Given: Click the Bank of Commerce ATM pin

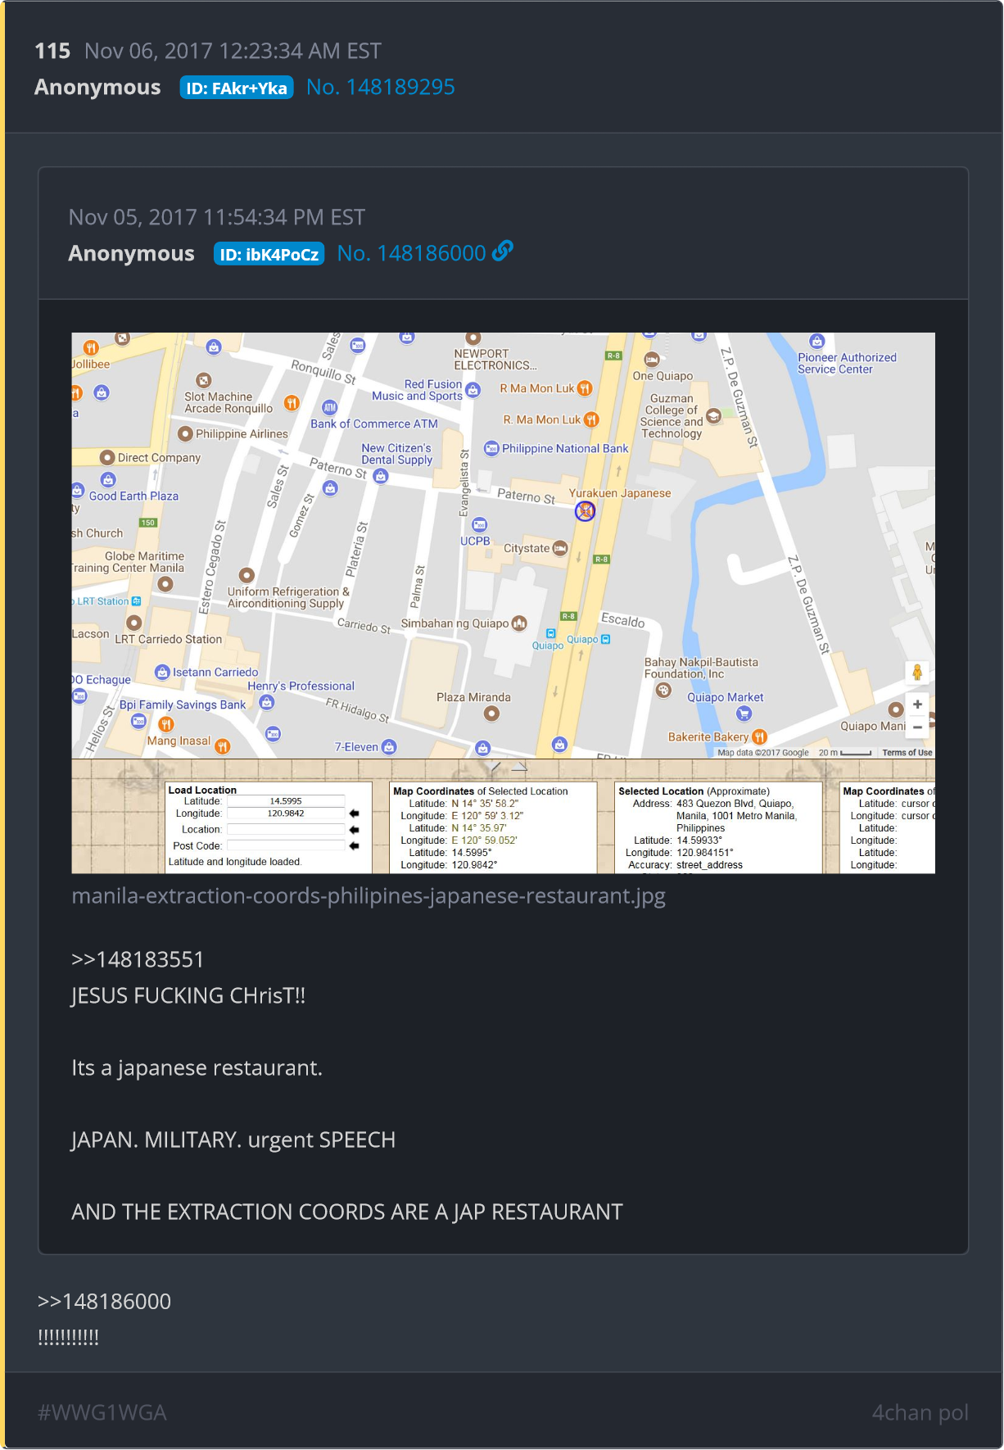Looking at the screenshot, I should 330,407.
